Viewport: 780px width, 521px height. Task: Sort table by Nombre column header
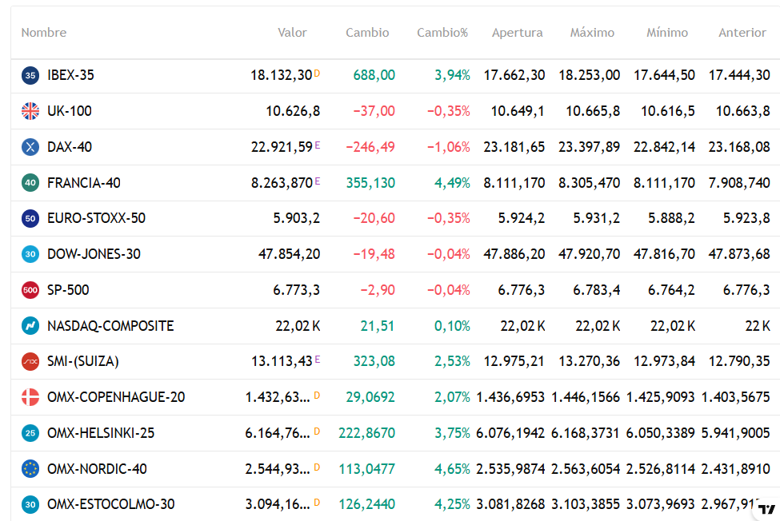[44, 33]
